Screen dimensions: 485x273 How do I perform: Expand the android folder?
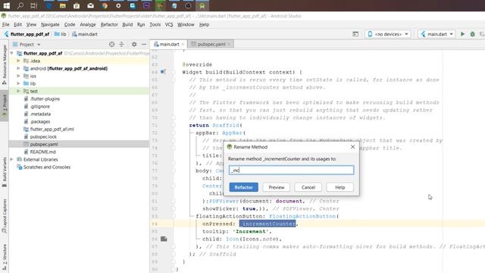(x=18, y=68)
